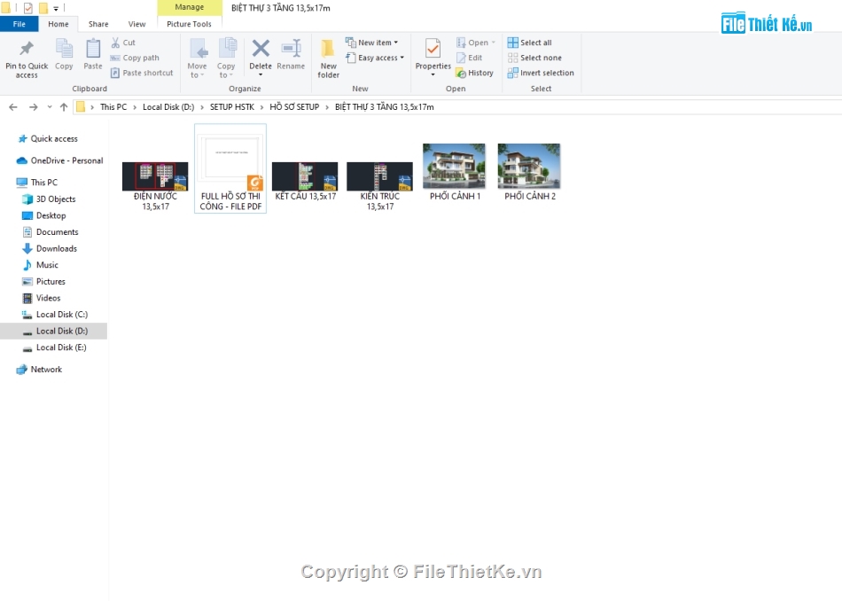Click the red Delete icon
This screenshot has height=601, width=842.
pos(261,50)
